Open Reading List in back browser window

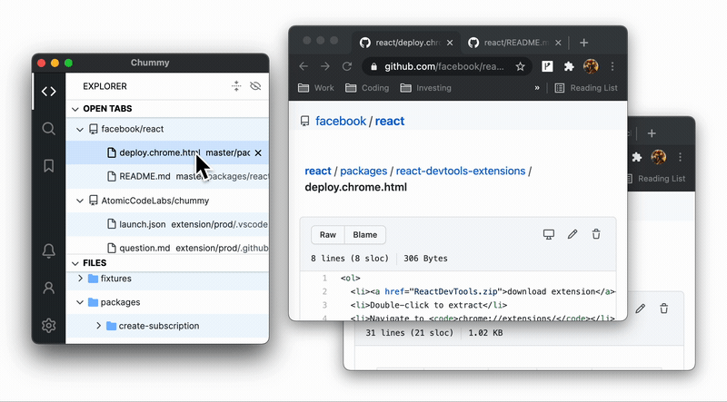point(656,179)
